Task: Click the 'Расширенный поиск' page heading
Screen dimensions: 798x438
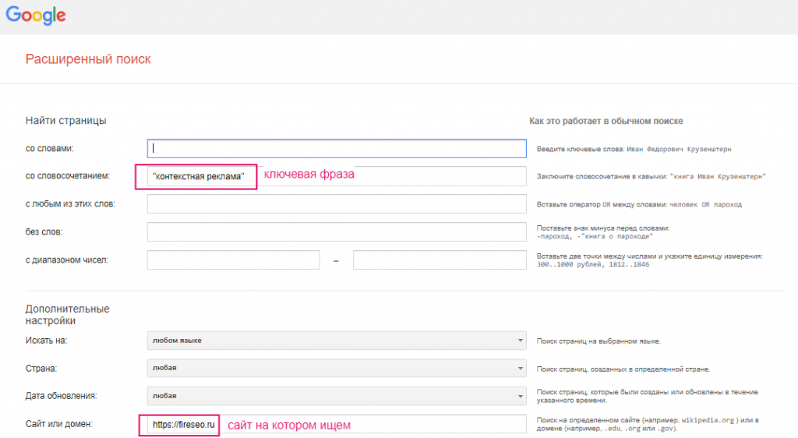Action: (x=88, y=59)
